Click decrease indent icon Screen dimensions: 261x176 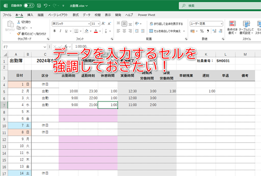coord(137,31)
